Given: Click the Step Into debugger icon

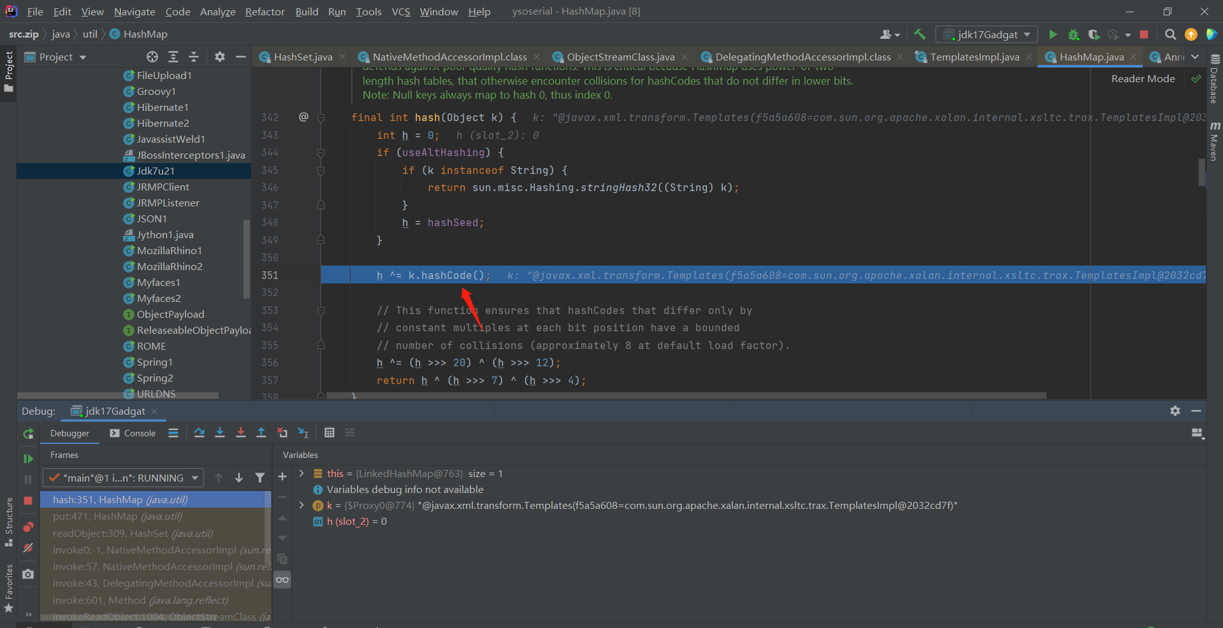Looking at the screenshot, I should 220,433.
